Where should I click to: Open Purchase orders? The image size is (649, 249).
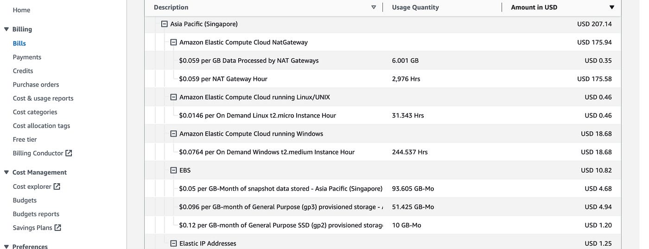click(36, 85)
